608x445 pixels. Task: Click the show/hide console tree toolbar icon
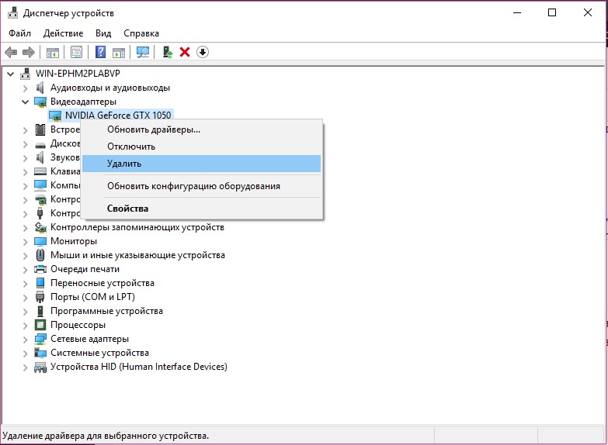[52, 52]
